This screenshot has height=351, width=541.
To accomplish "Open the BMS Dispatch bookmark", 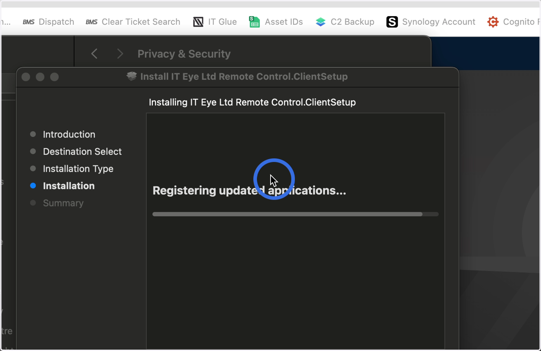I will point(48,22).
